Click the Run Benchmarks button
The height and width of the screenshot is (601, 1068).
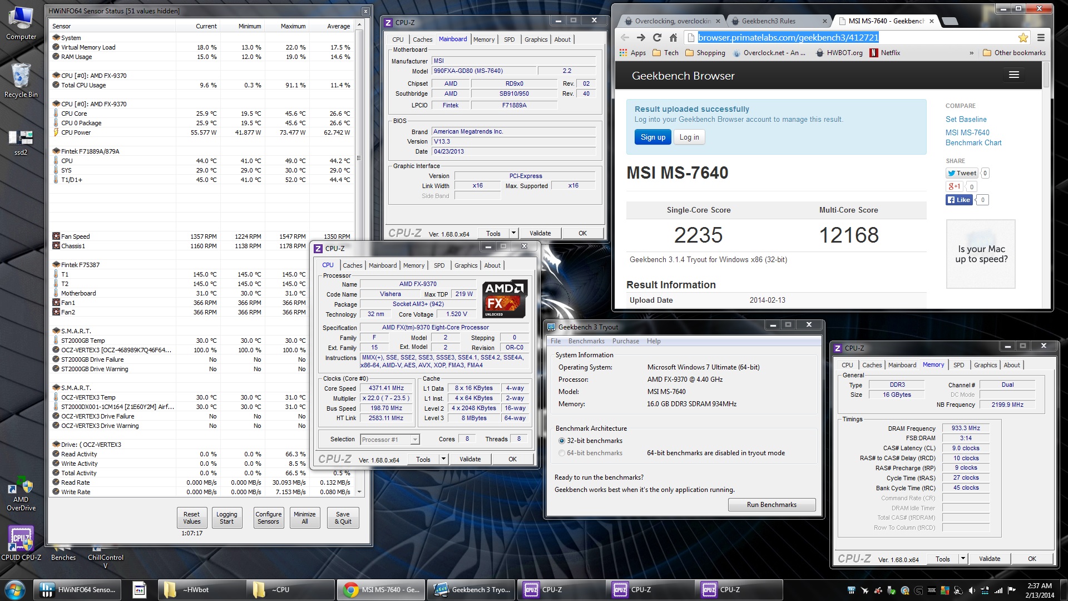(772, 505)
